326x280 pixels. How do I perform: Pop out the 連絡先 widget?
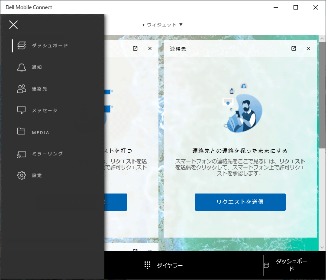click(x=294, y=48)
